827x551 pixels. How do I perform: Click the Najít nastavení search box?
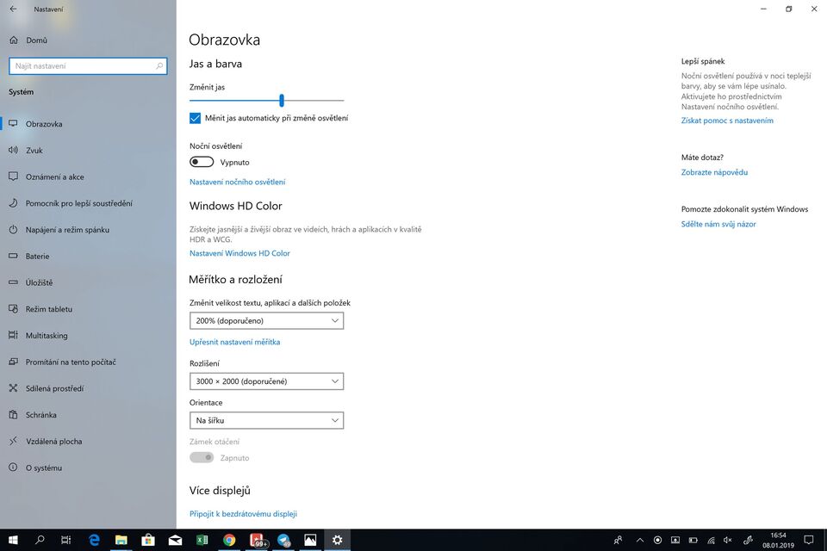pyautogui.click(x=86, y=65)
